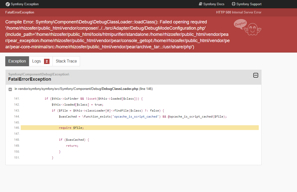297x192 pixels.
Task: Click the Compile Error message text
Action: click(x=117, y=34)
